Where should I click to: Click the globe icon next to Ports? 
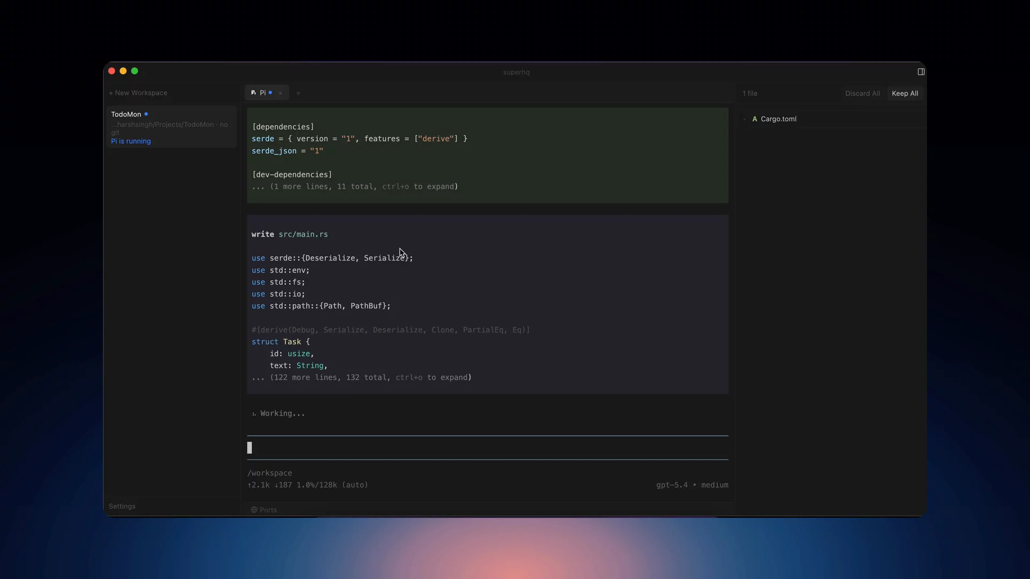tap(254, 510)
